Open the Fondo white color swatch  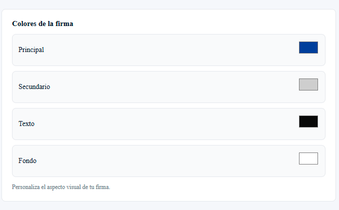click(x=308, y=158)
